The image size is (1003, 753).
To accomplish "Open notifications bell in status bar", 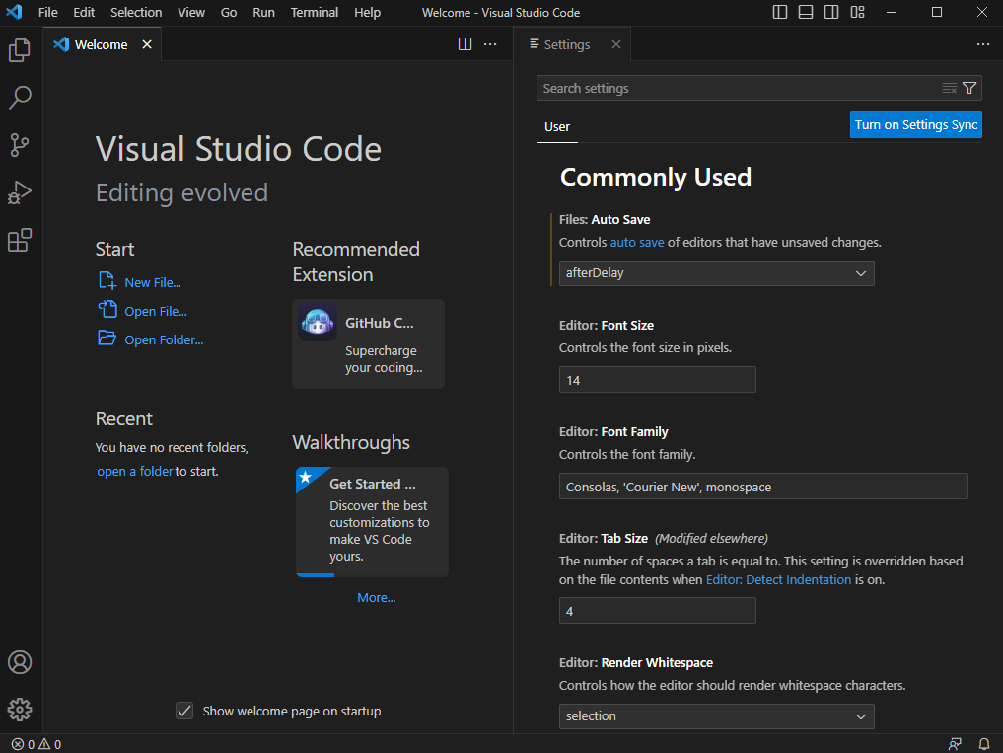I will (984, 744).
